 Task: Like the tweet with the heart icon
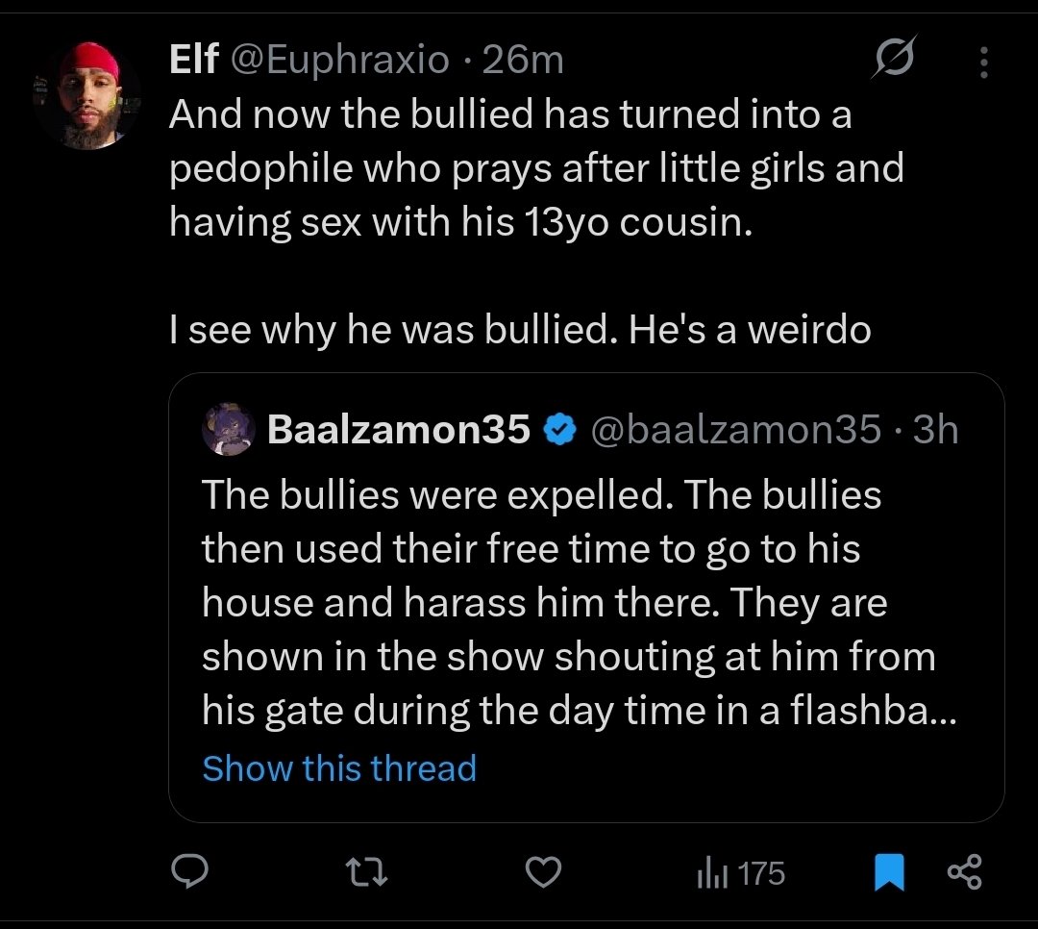pyautogui.click(x=543, y=872)
